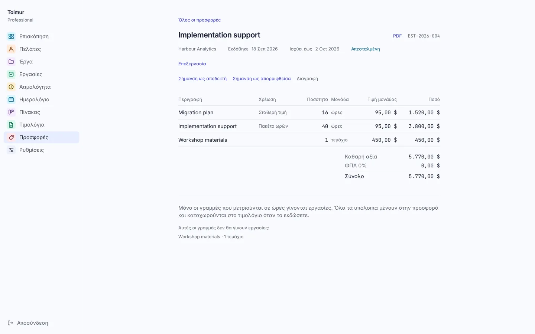535x334 pixels.
Task: Click the Τιμή μονάδας column header
Action: tap(382, 99)
